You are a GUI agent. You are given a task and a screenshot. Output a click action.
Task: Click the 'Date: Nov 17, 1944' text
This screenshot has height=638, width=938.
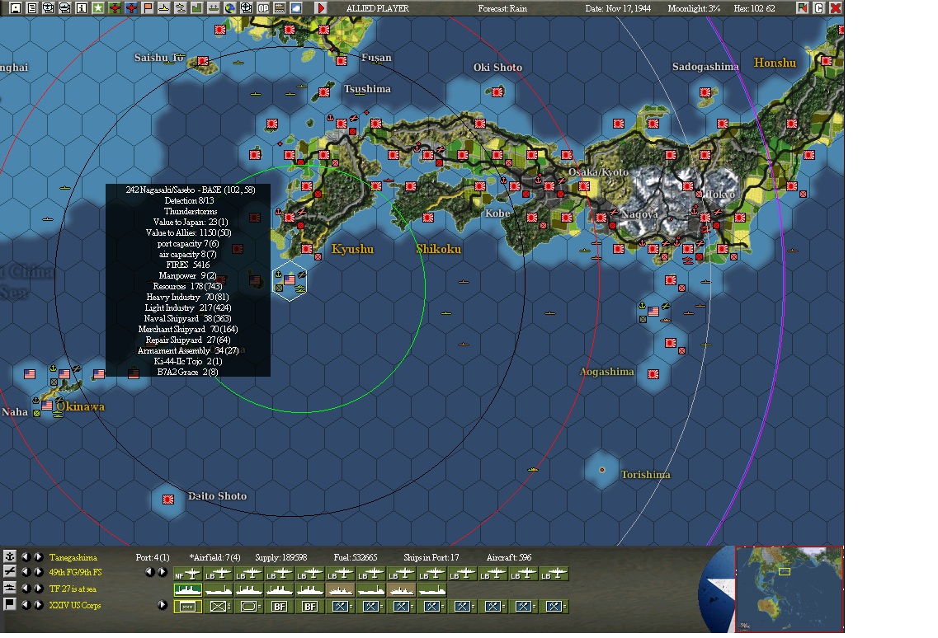click(618, 8)
